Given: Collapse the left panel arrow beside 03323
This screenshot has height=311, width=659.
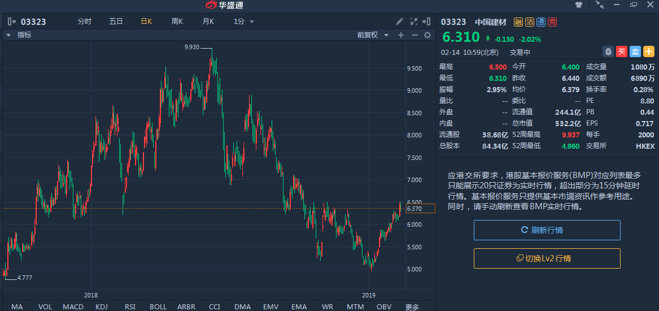Looking at the screenshot, I should [11, 22].
